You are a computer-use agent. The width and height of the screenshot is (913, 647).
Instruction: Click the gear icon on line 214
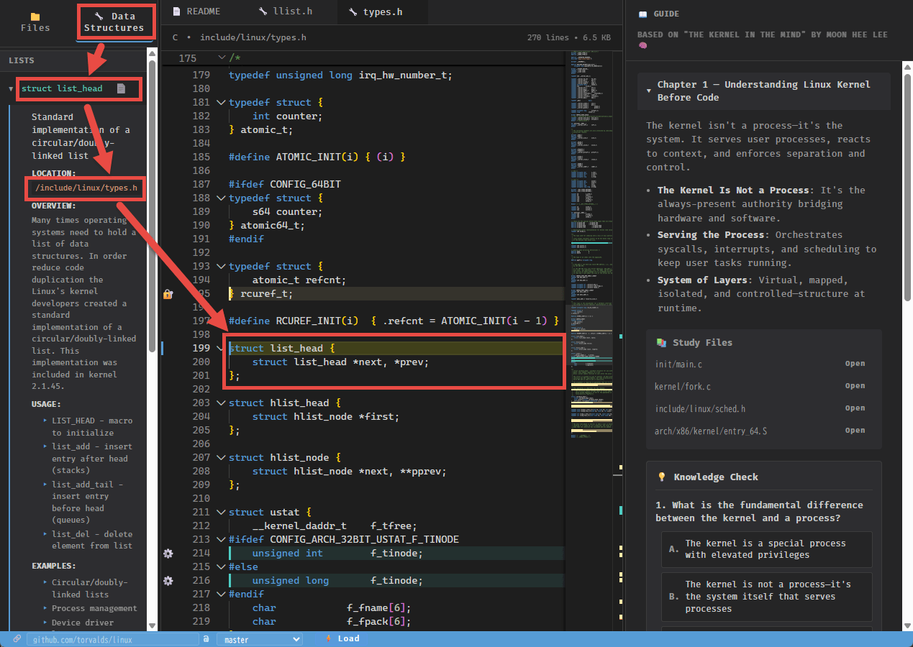point(168,554)
